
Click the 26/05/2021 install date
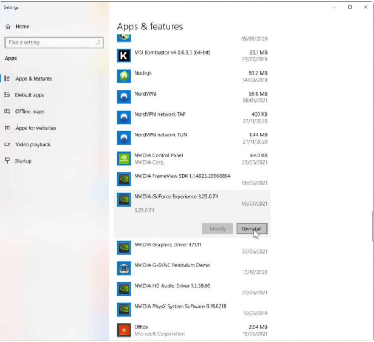[x=254, y=162]
